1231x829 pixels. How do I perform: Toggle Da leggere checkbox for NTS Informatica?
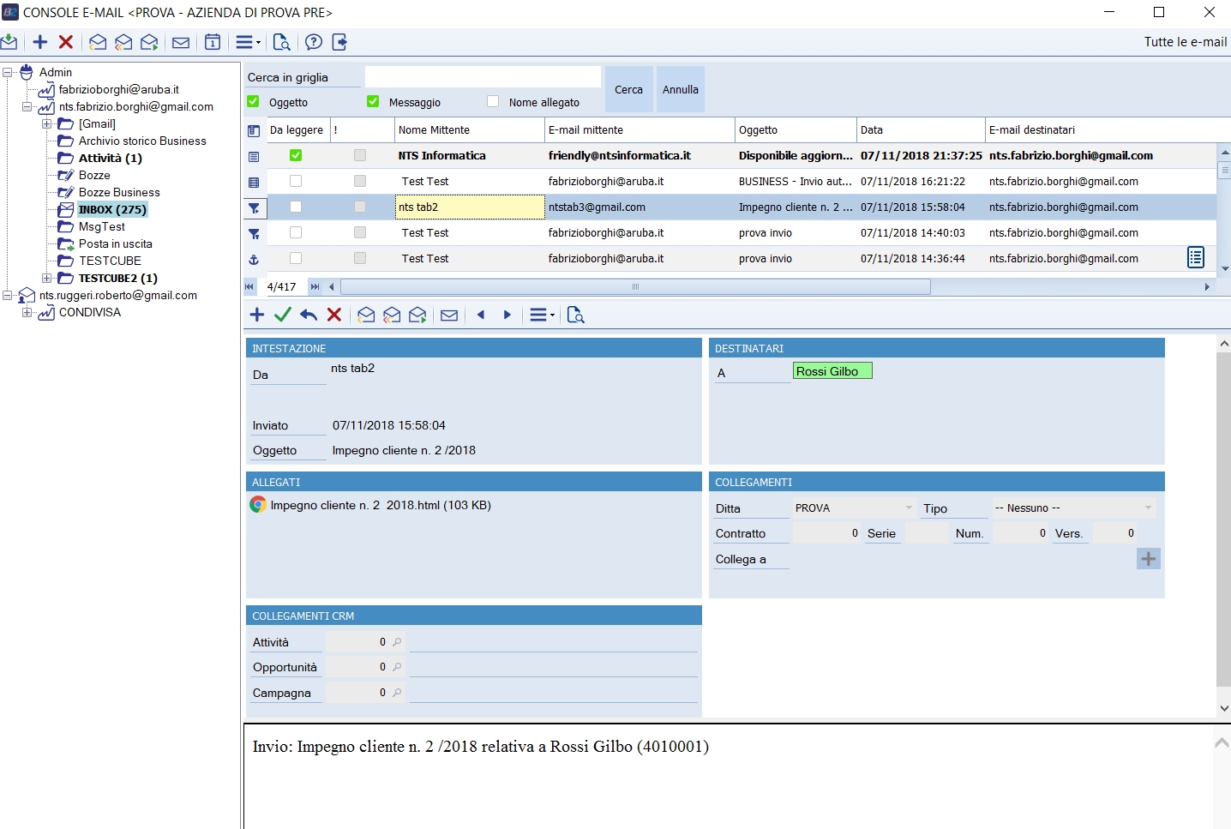(296, 155)
